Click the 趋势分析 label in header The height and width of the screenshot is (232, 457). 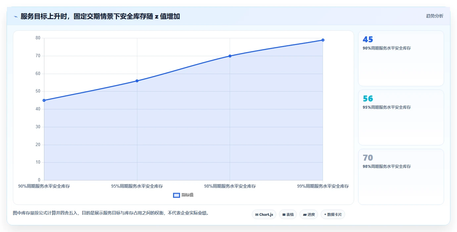[434, 16]
